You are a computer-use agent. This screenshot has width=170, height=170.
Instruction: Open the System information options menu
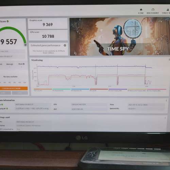[166, 100]
